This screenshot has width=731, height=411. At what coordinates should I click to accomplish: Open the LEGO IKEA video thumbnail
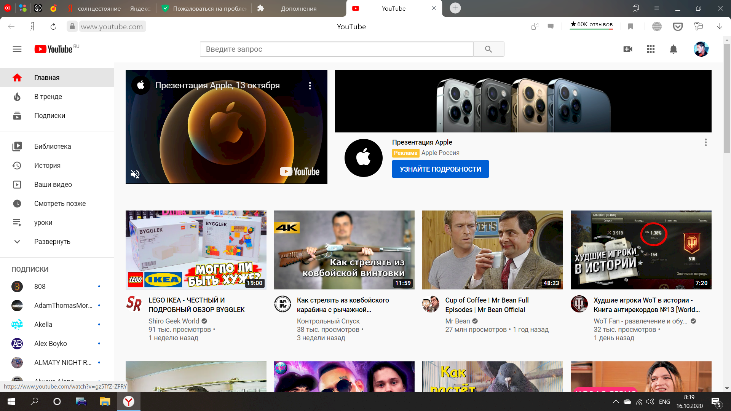pyautogui.click(x=196, y=250)
